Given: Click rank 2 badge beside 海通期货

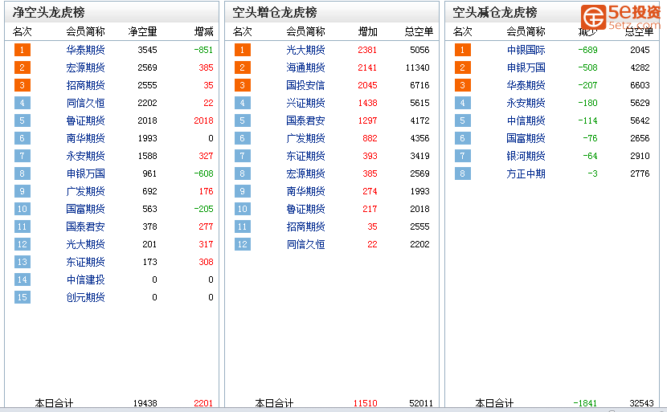Looking at the screenshot, I should point(243,67).
